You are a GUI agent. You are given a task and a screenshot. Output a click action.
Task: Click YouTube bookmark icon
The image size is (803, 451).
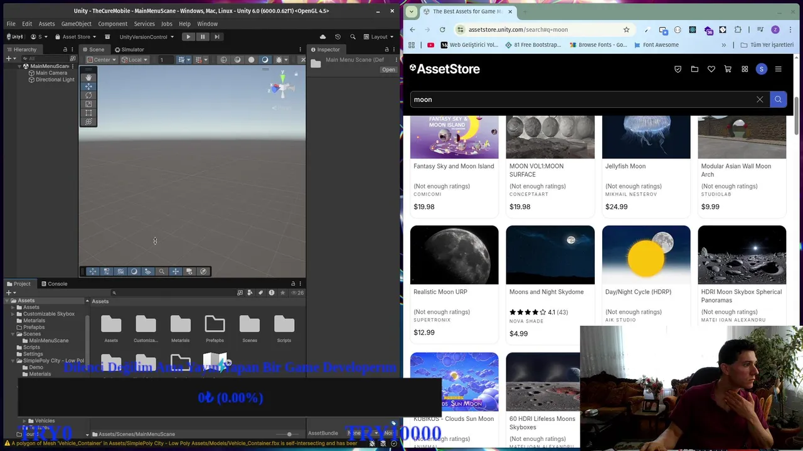click(x=430, y=45)
